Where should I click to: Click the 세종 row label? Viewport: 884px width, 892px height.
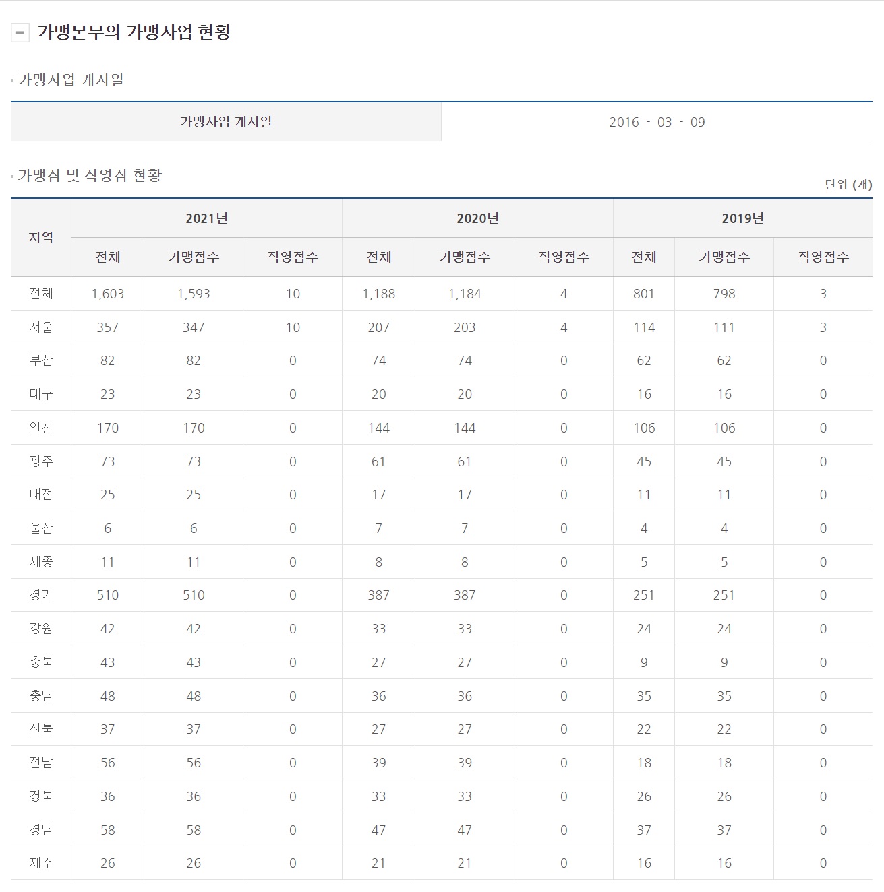click(41, 562)
